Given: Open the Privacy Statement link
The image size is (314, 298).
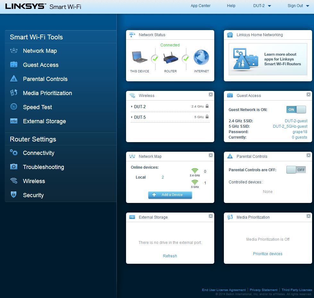Looking at the screenshot, I should tap(264, 290).
